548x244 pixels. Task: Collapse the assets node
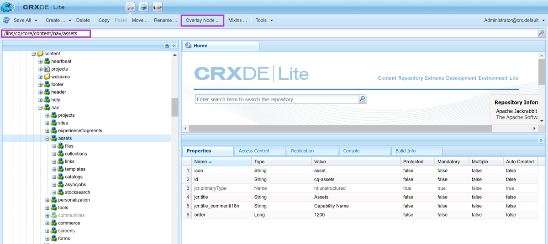click(x=47, y=139)
